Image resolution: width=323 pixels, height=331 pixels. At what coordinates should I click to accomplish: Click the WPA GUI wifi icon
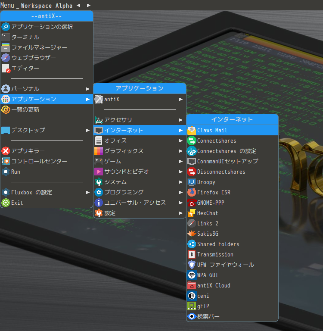pyautogui.click(x=192, y=275)
